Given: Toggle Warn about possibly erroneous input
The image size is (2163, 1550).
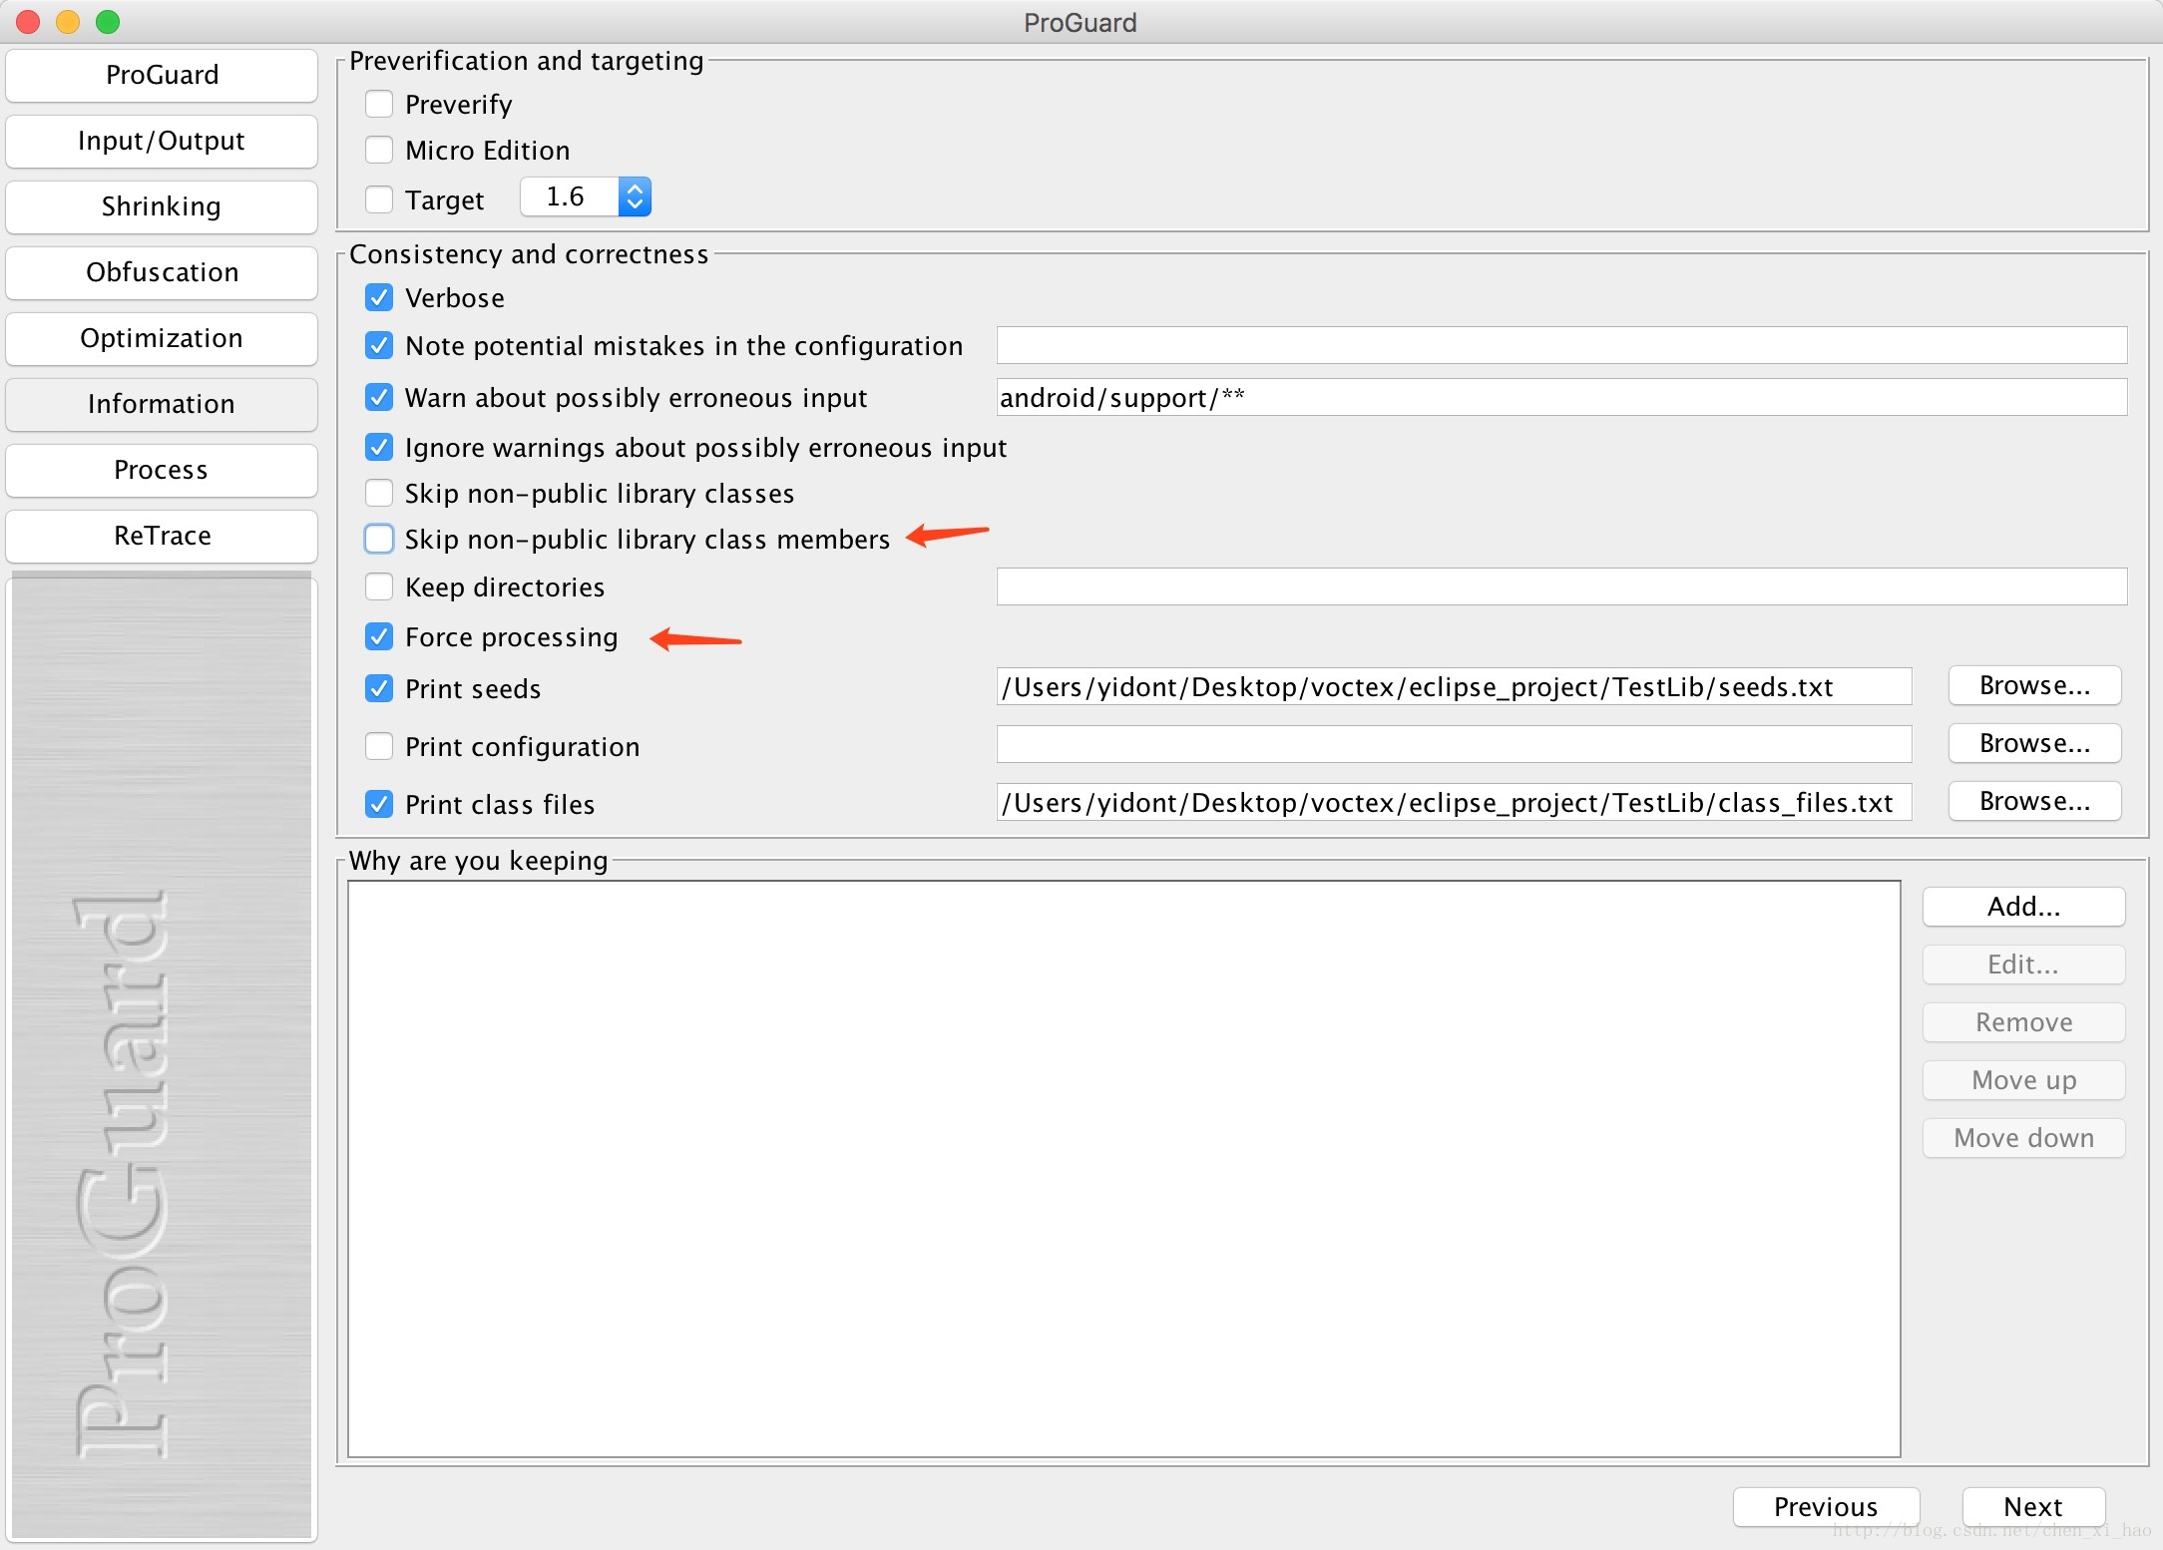Looking at the screenshot, I should click(x=379, y=397).
